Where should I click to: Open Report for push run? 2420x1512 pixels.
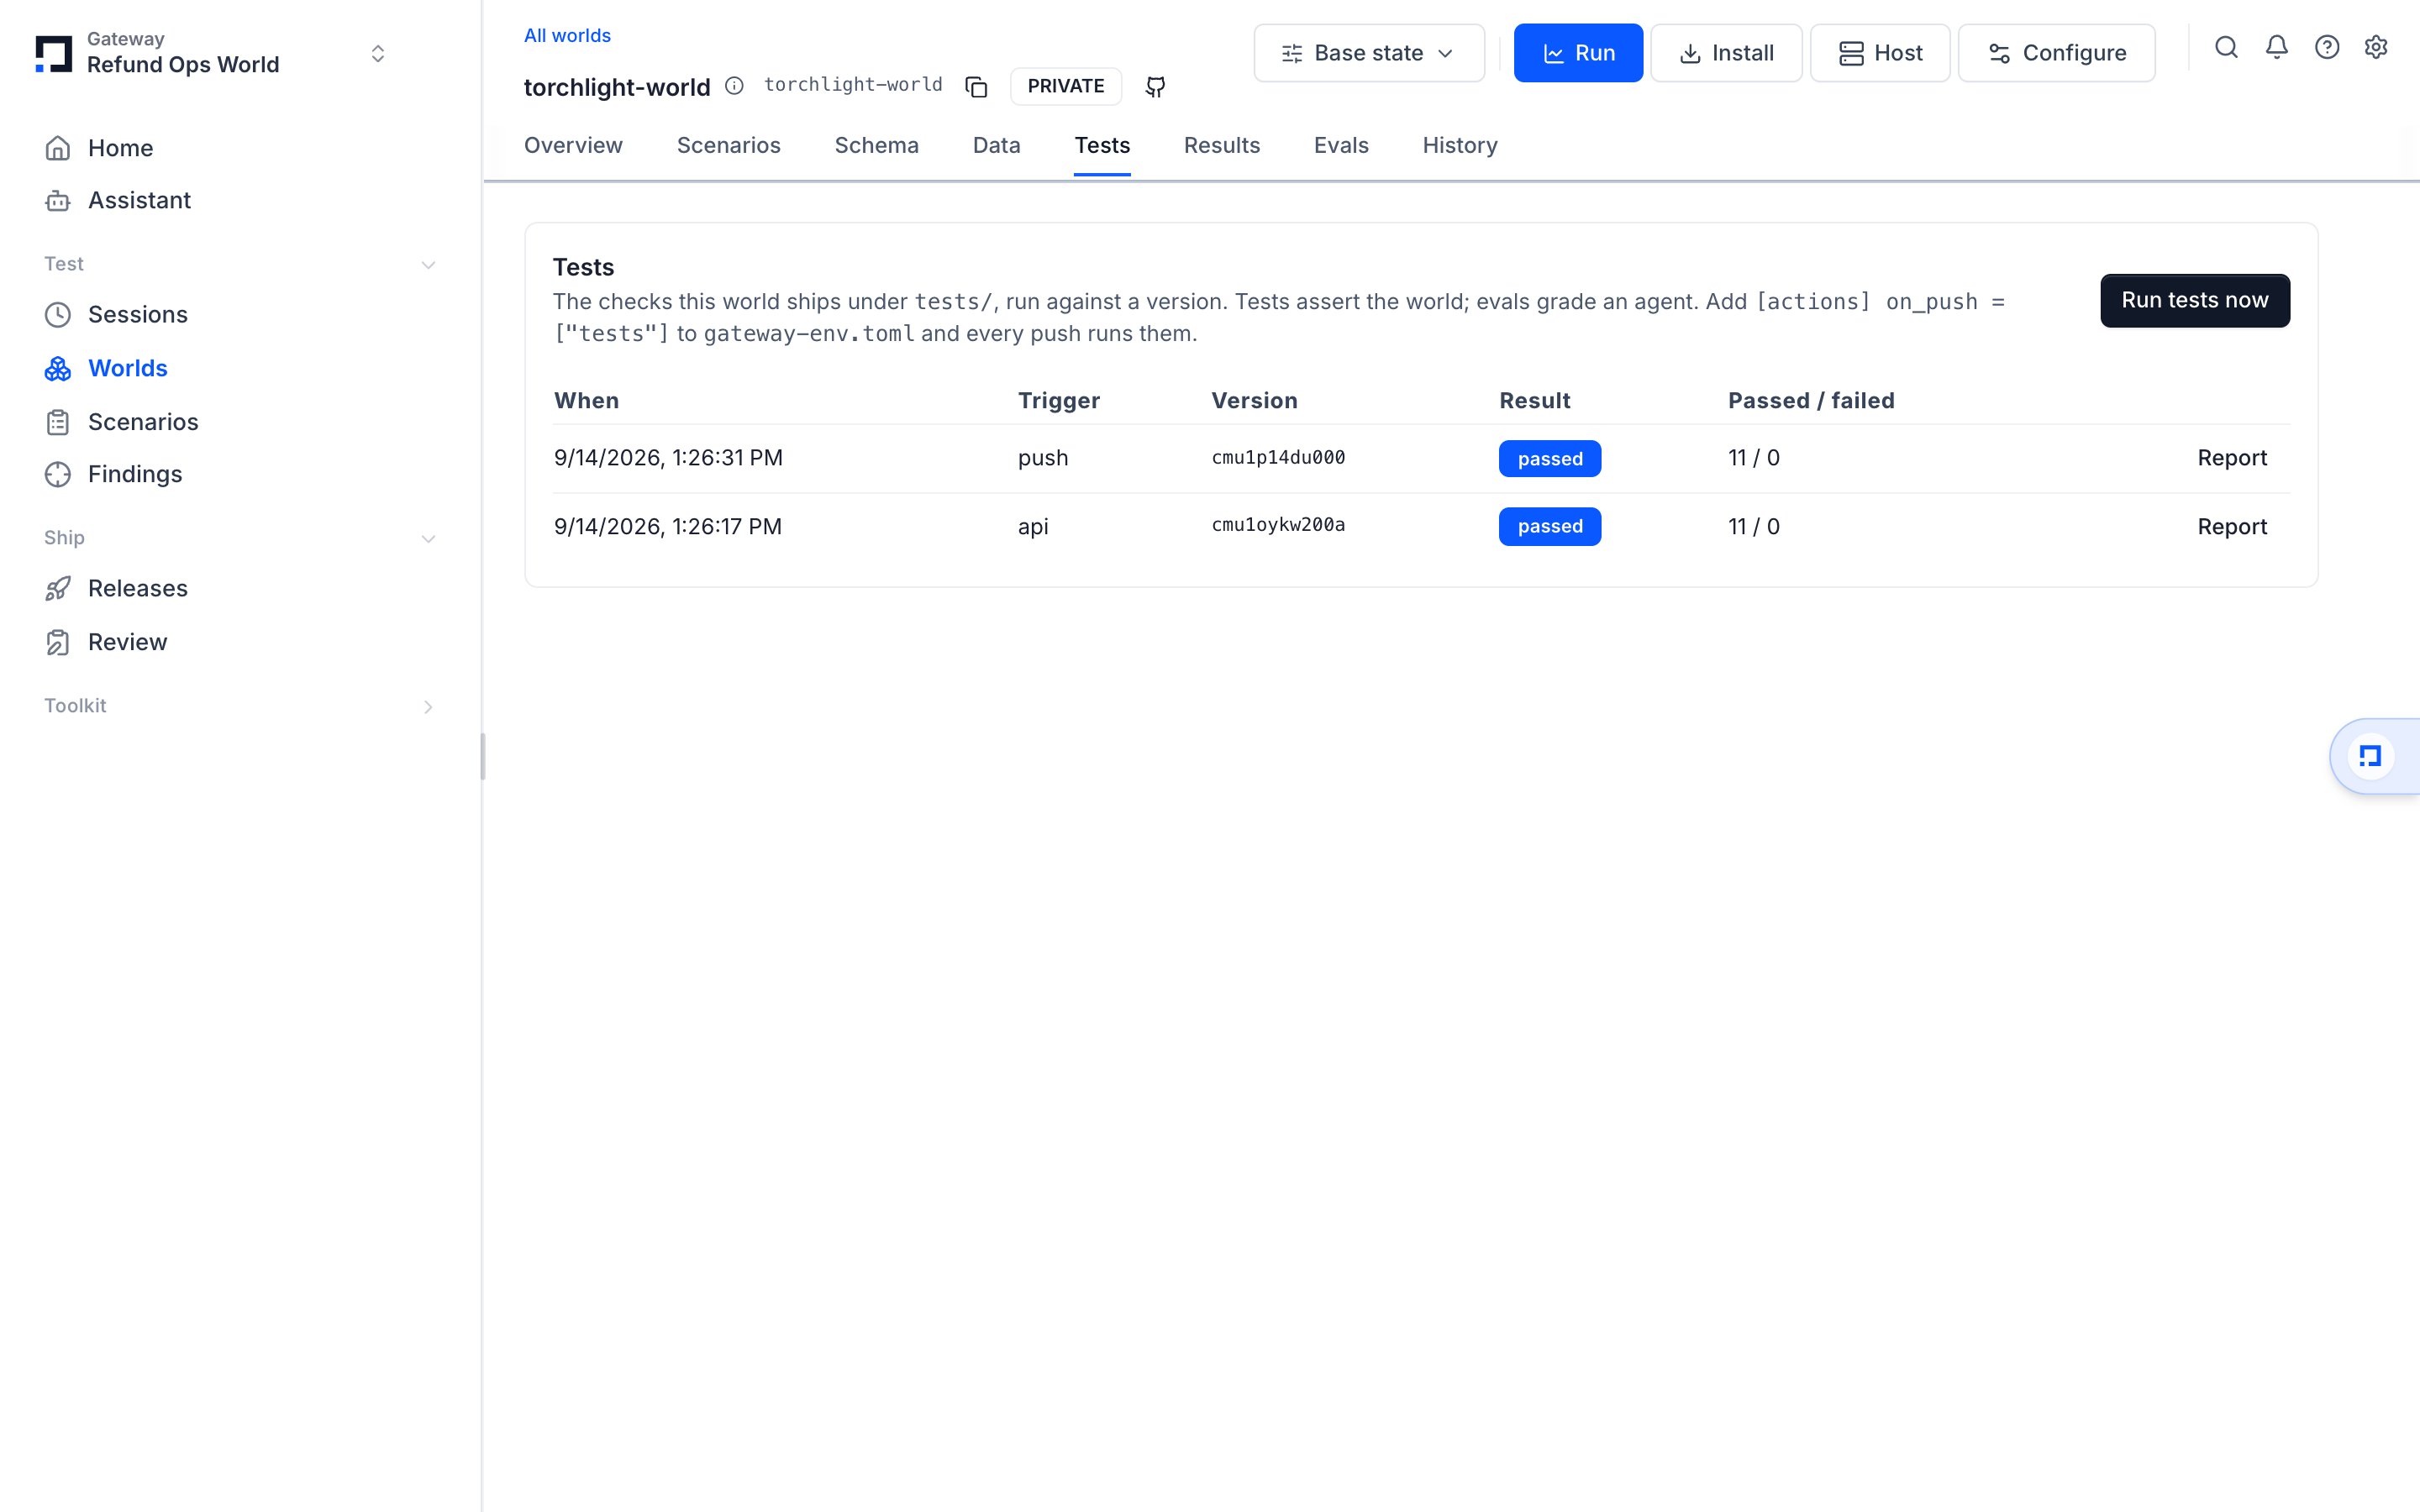point(2232,458)
